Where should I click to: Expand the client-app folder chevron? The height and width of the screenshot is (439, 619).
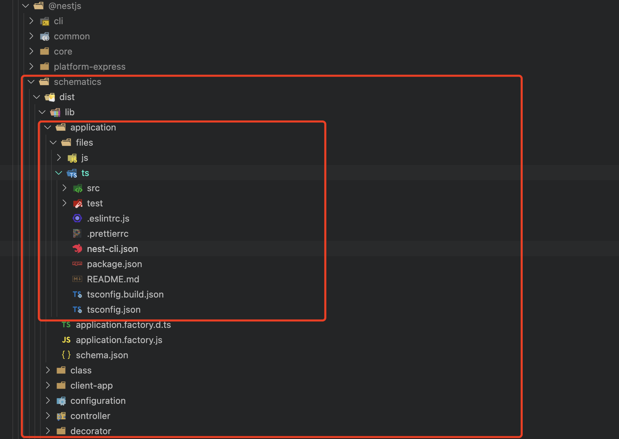click(48, 385)
